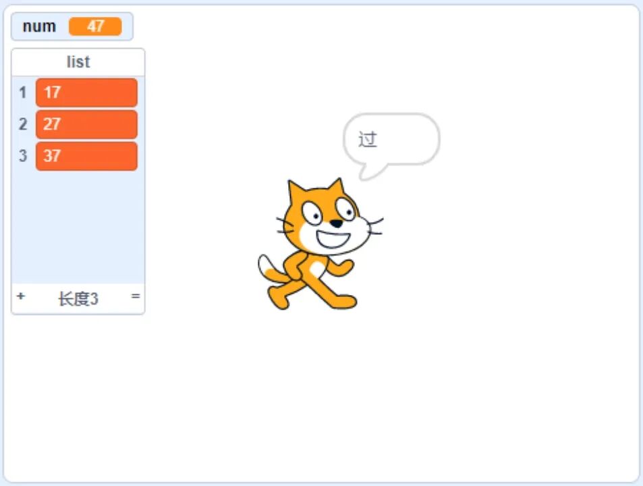Click empty blue area below list items
The height and width of the screenshot is (486, 643).
(78, 227)
